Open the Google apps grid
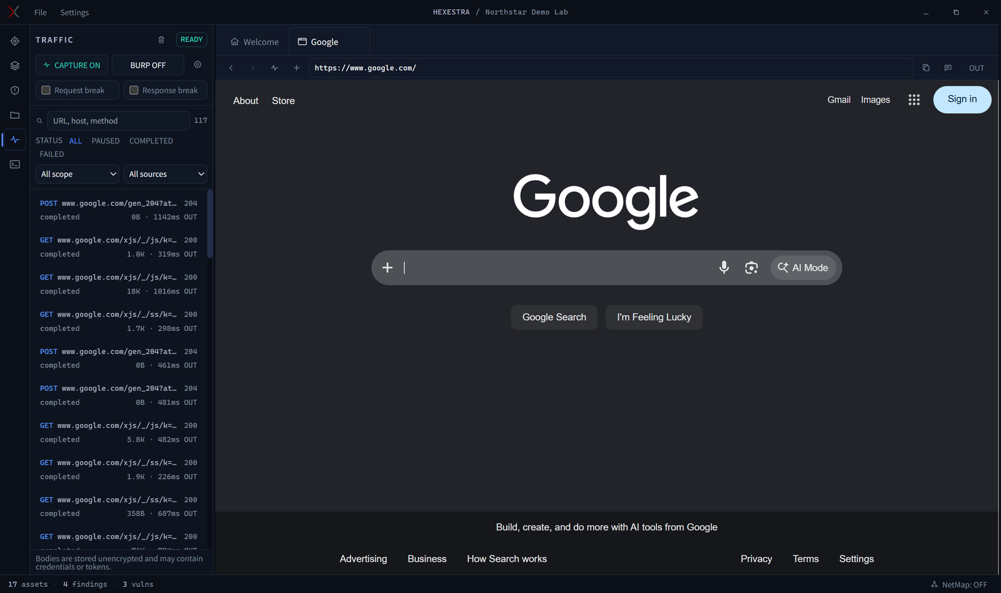This screenshot has height=593, width=1001. click(x=914, y=99)
